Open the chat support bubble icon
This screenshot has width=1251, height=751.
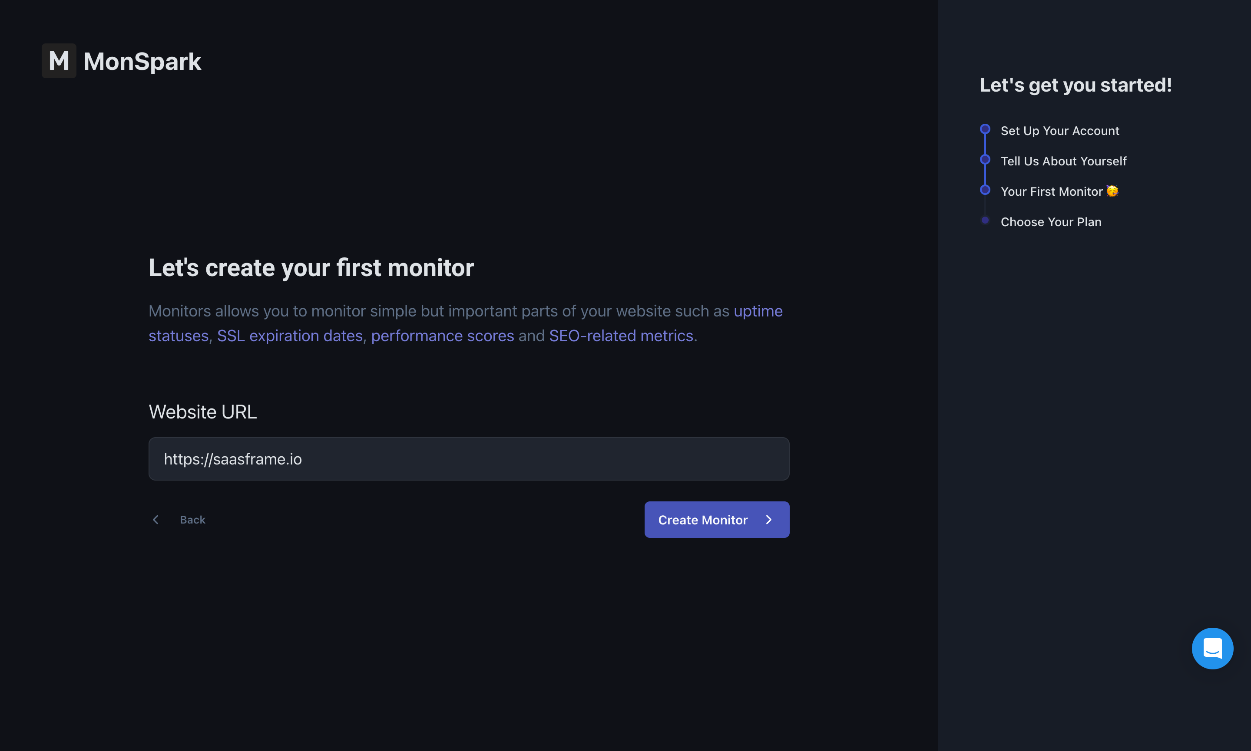pyautogui.click(x=1212, y=648)
